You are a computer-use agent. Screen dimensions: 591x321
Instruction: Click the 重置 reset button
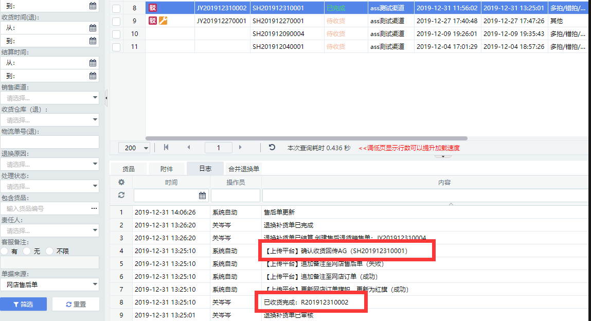pyautogui.click(x=76, y=304)
